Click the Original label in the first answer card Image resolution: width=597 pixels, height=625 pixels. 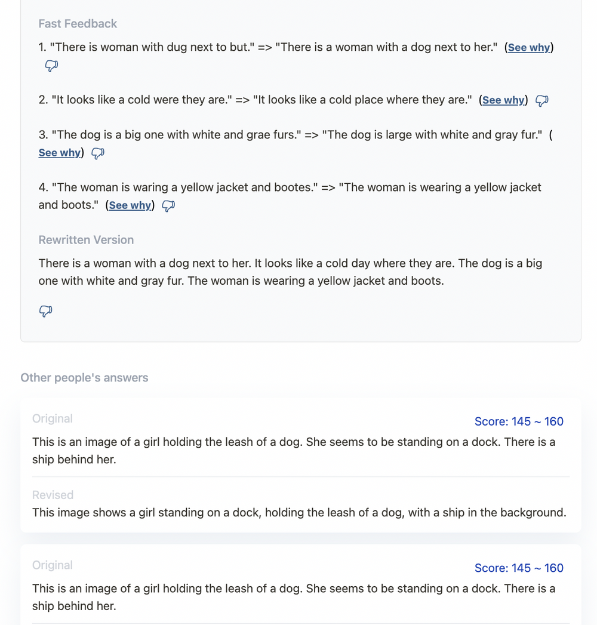point(52,418)
